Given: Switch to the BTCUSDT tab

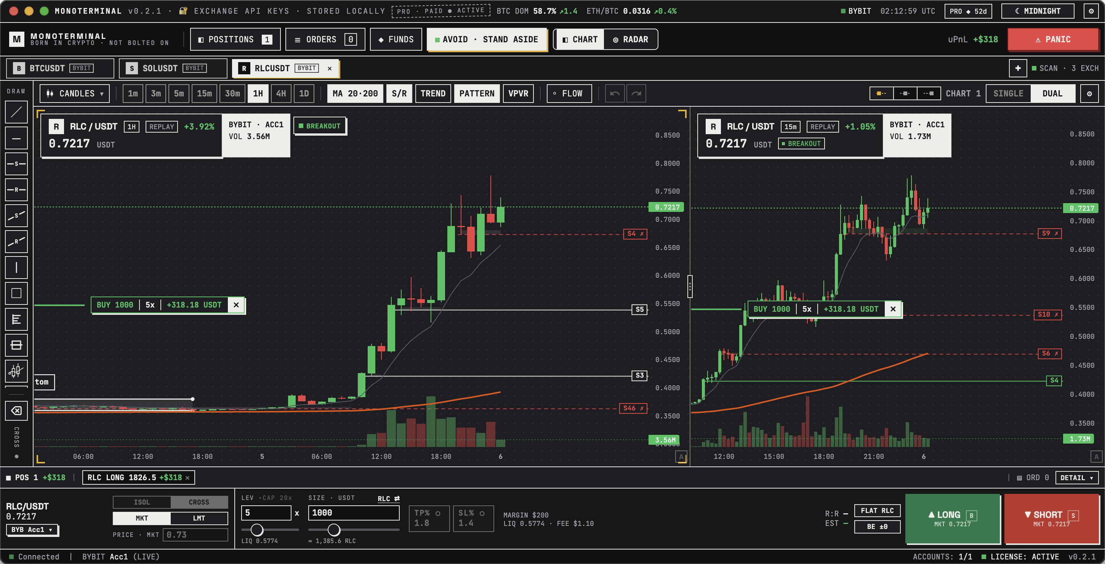Looking at the screenshot, I should (60, 68).
